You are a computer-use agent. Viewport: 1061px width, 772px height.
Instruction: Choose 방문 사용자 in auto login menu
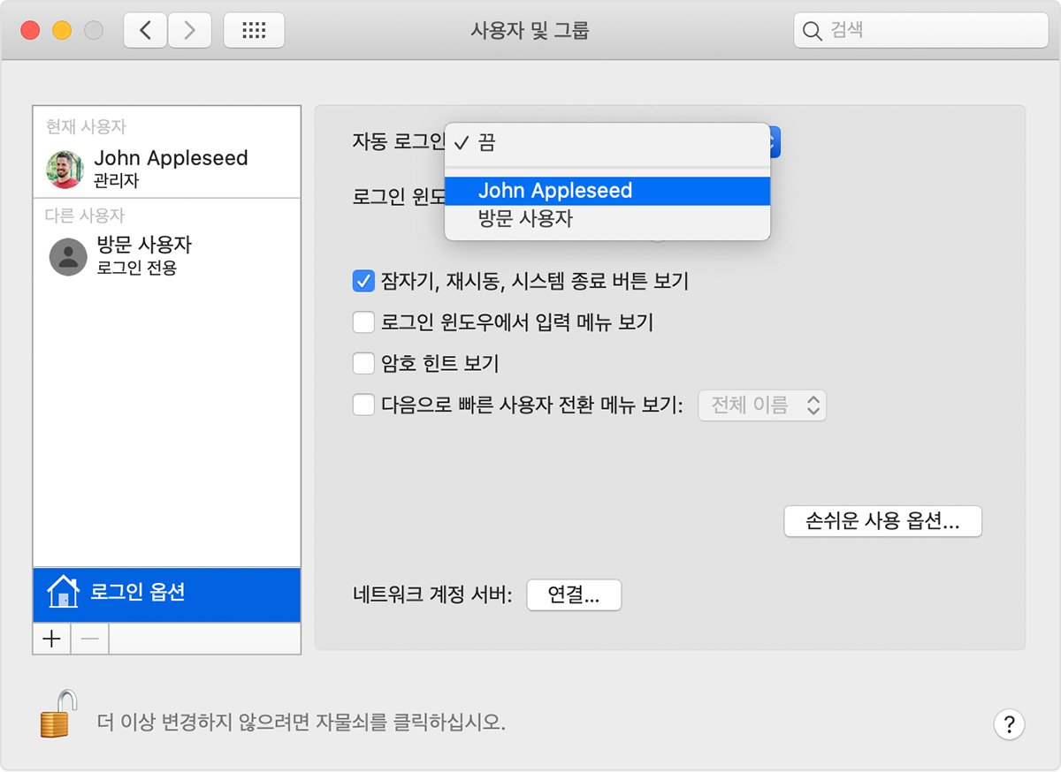point(607,219)
